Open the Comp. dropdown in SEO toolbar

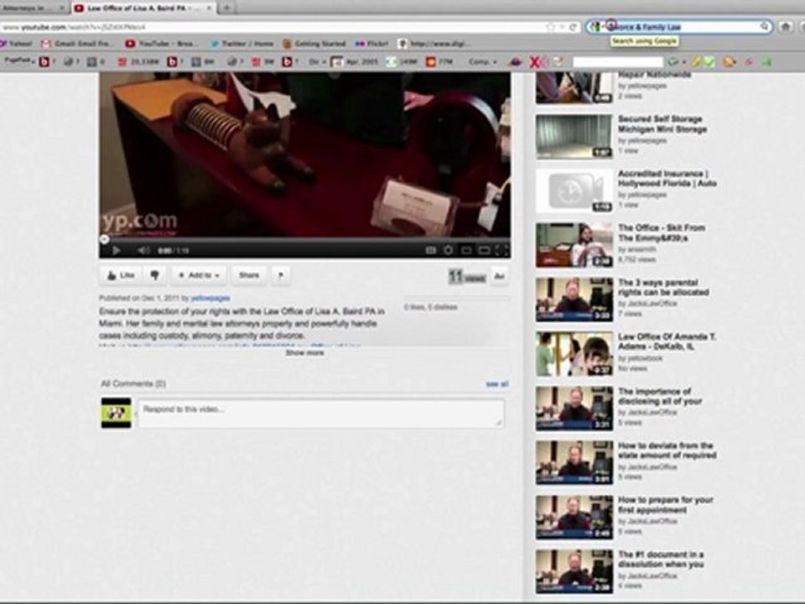(x=483, y=61)
